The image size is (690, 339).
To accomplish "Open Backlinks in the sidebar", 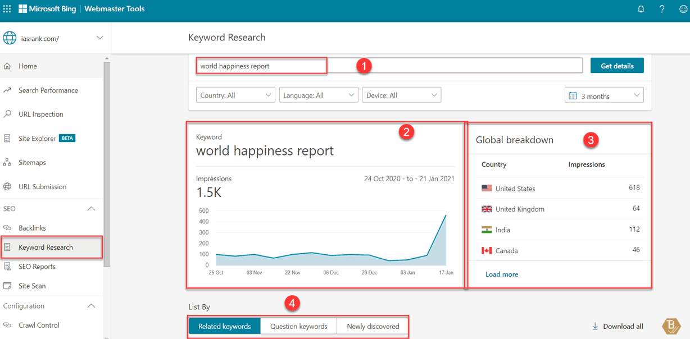I will click(32, 228).
